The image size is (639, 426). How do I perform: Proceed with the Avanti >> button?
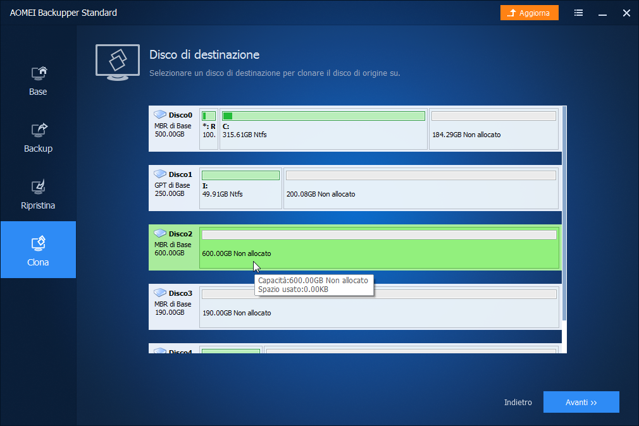581,403
